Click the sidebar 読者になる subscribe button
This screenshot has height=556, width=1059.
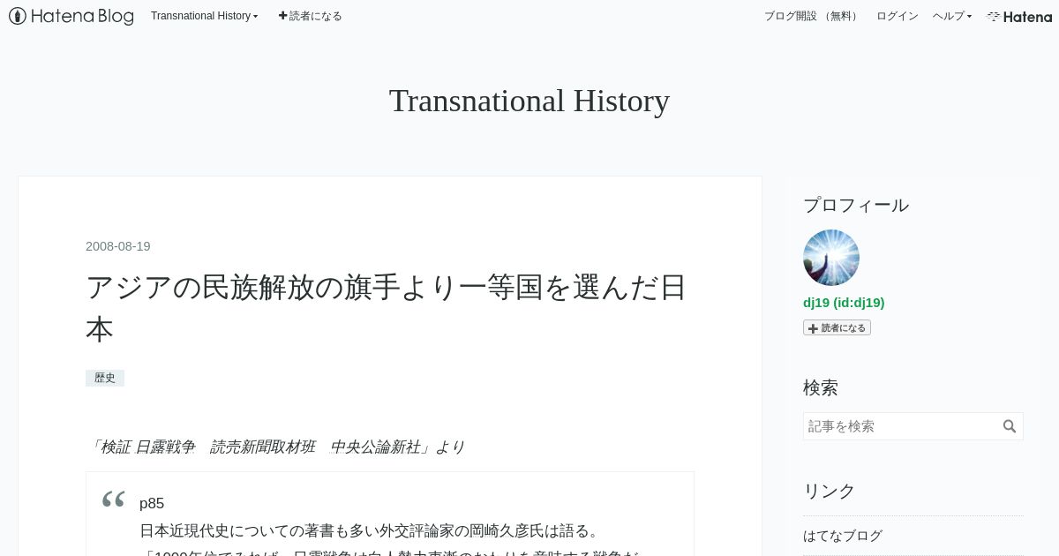[837, 327]
